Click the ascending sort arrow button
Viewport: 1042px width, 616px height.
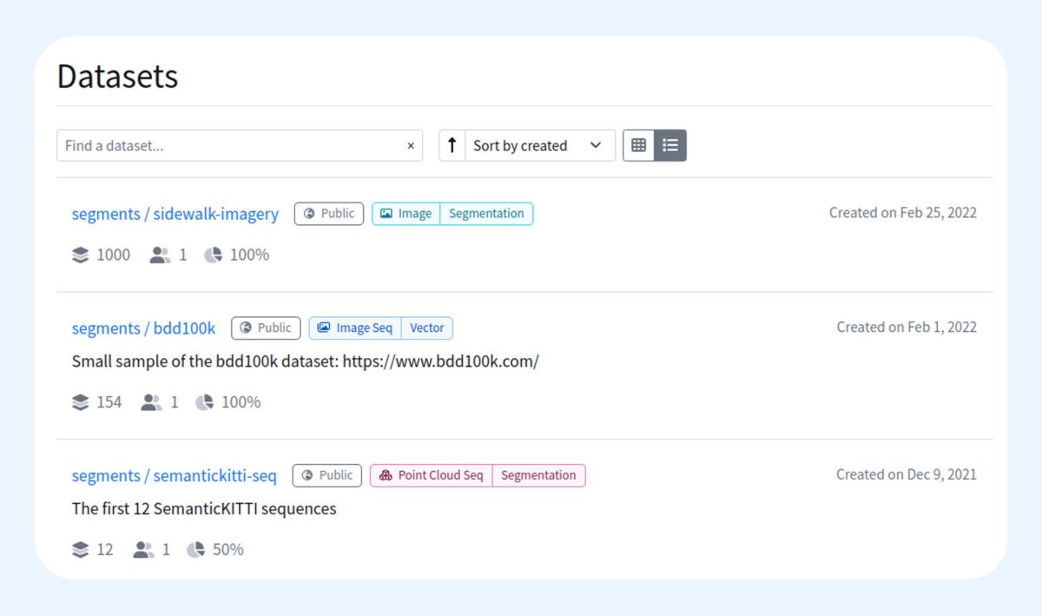[452, 145]
